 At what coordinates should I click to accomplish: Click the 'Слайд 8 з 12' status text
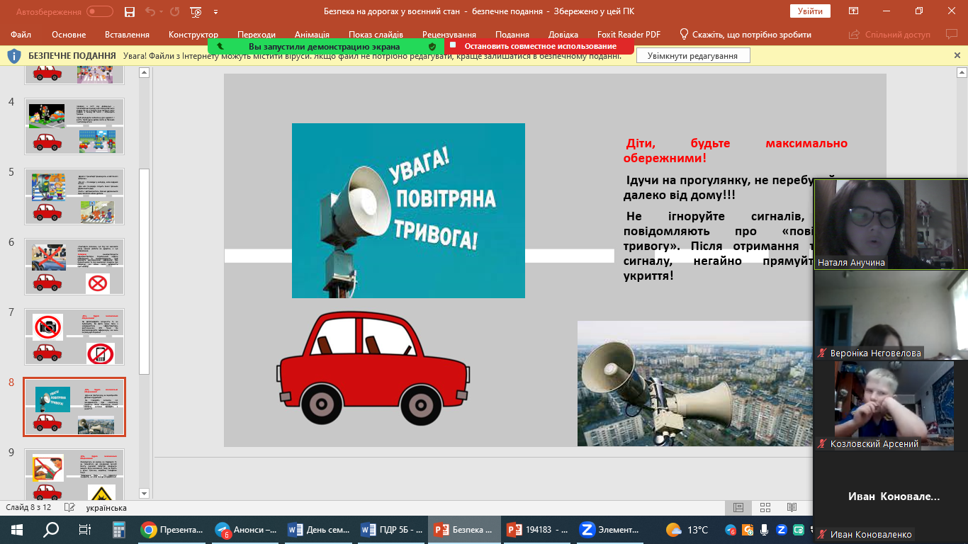[x=29, y=508]
